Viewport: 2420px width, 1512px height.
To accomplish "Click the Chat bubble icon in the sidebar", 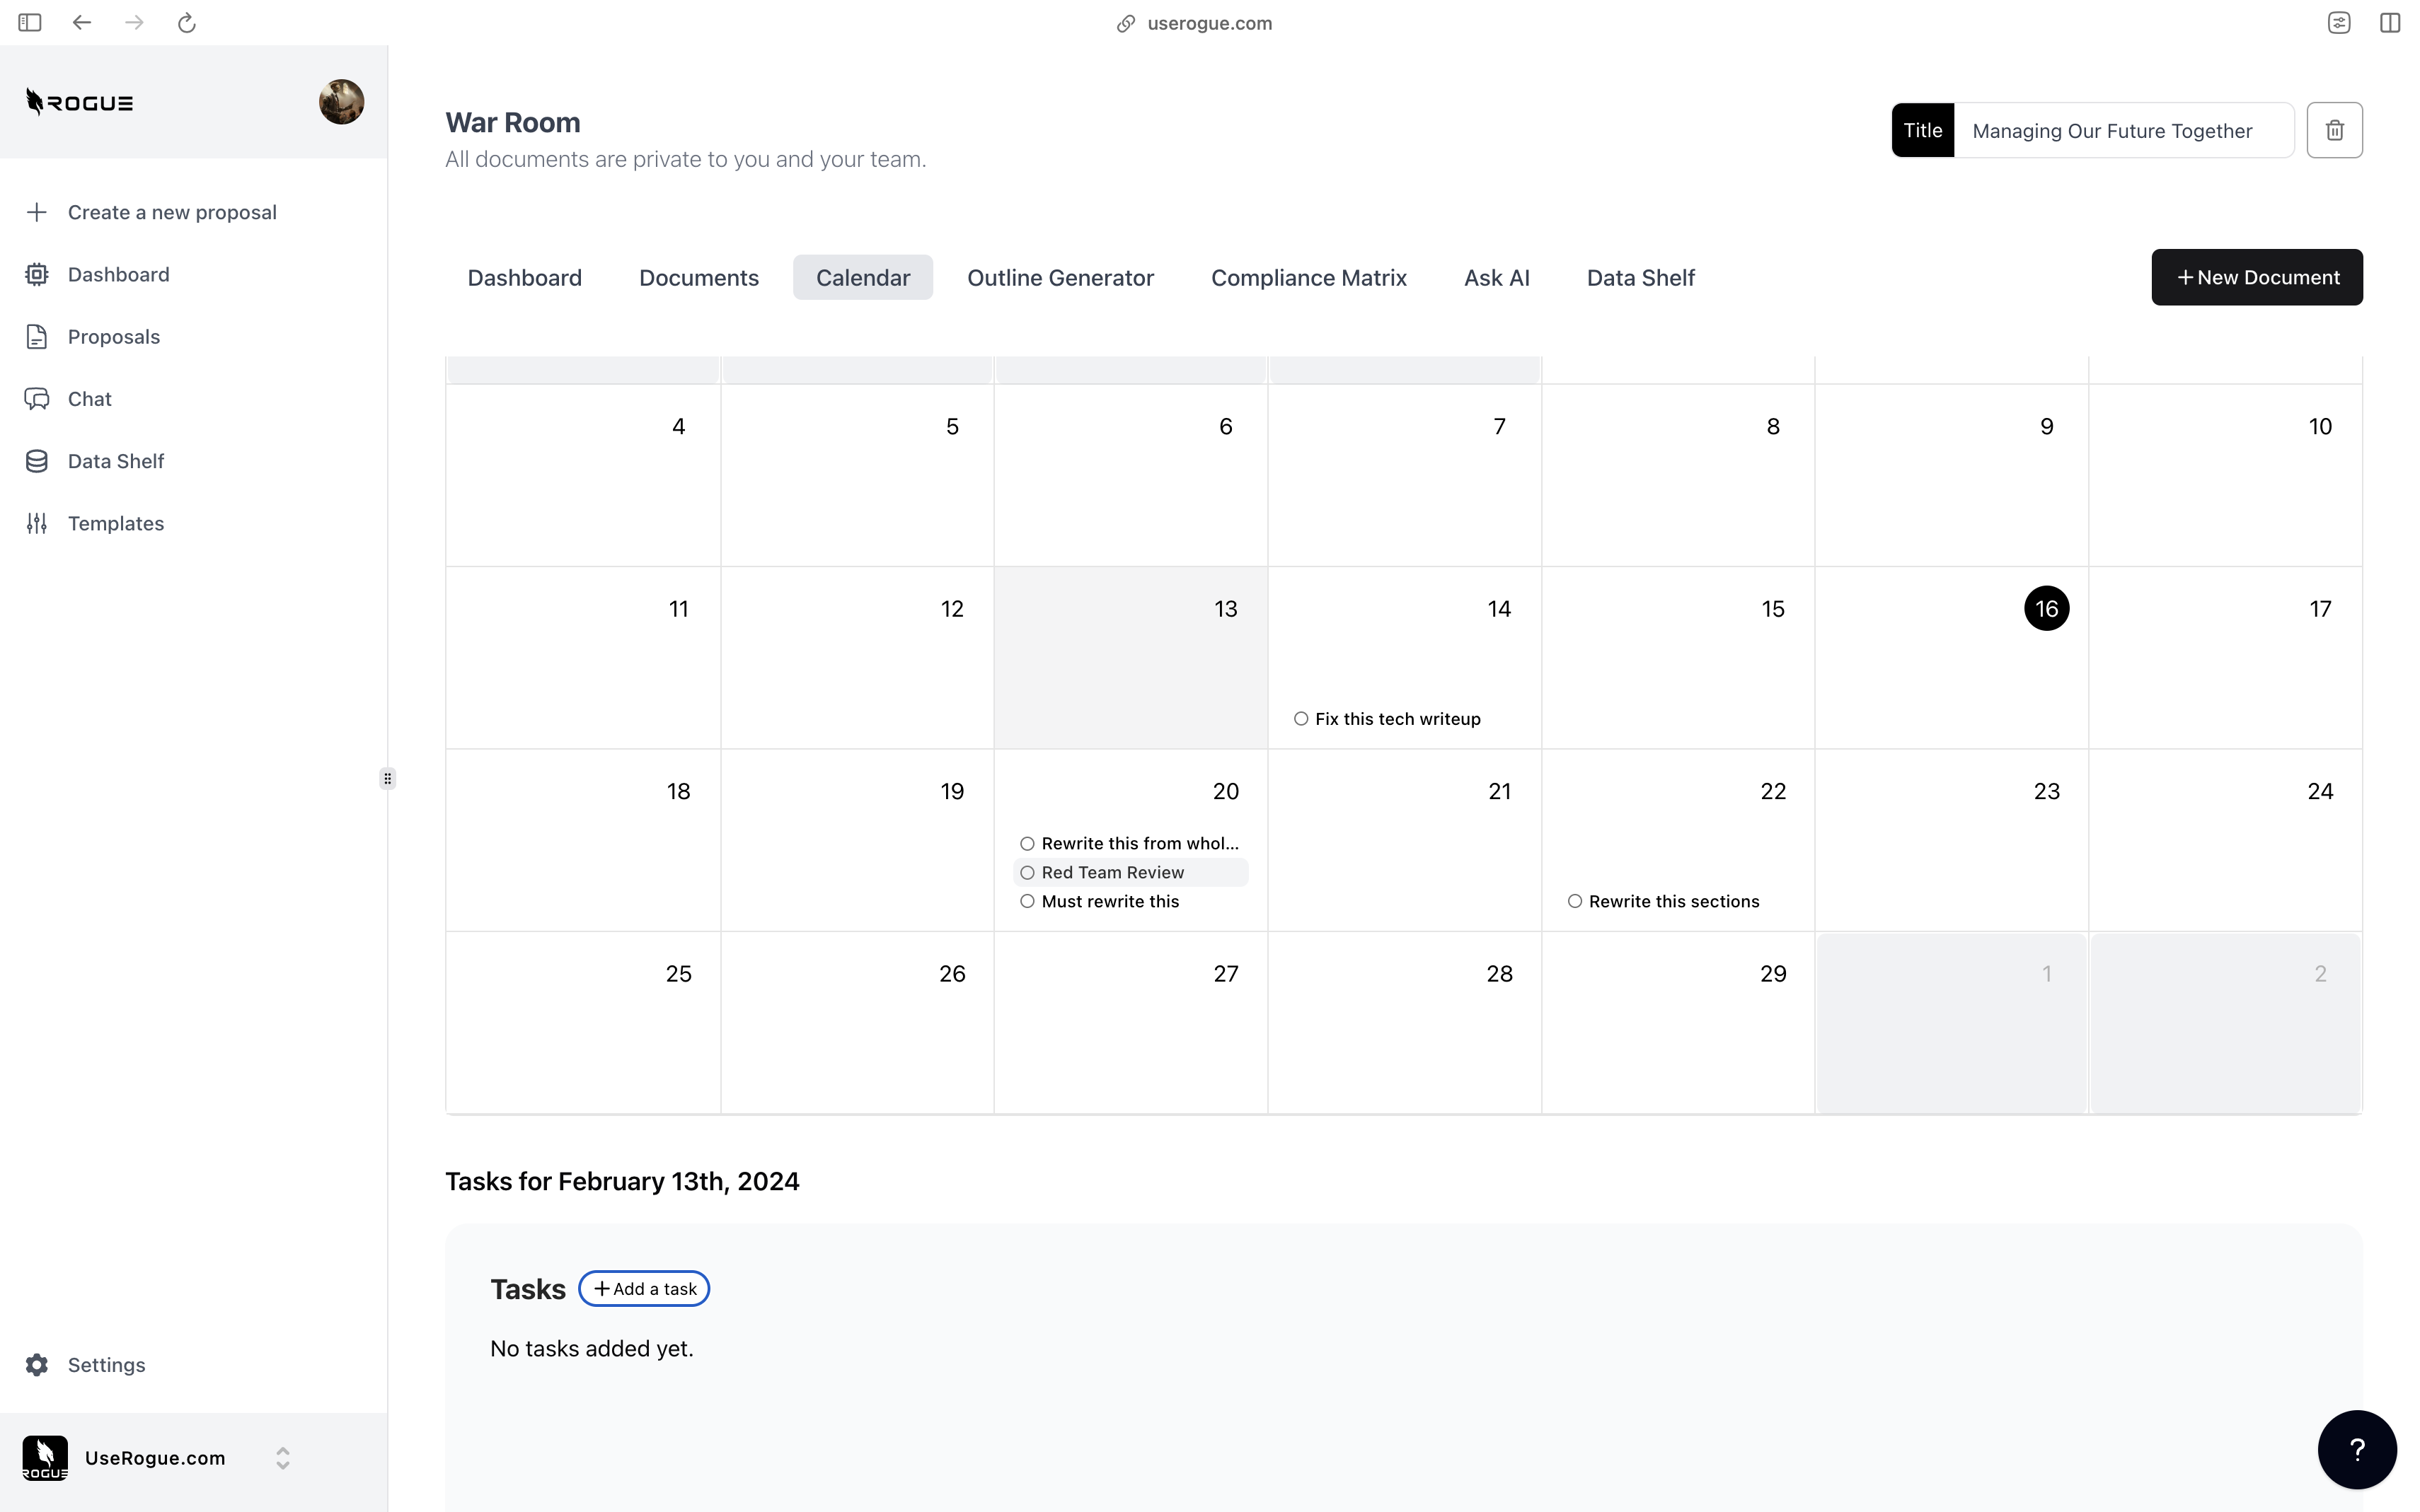I will click(37, 399).
